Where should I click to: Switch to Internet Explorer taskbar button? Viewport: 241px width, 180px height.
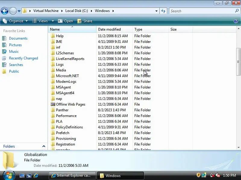click(x=72, y=175)
